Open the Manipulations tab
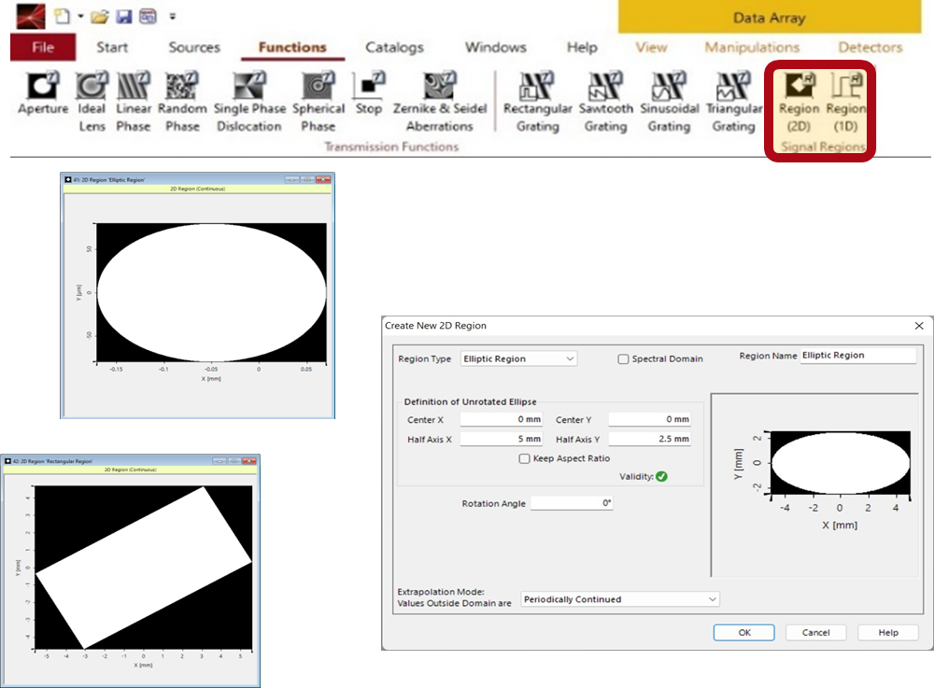Viewport: 934px width, 688px height. pos(752,47)
